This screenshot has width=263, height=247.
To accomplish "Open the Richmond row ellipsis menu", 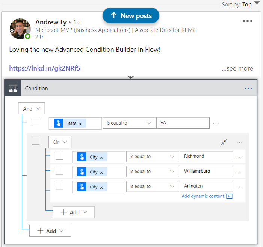I will 239,157.
